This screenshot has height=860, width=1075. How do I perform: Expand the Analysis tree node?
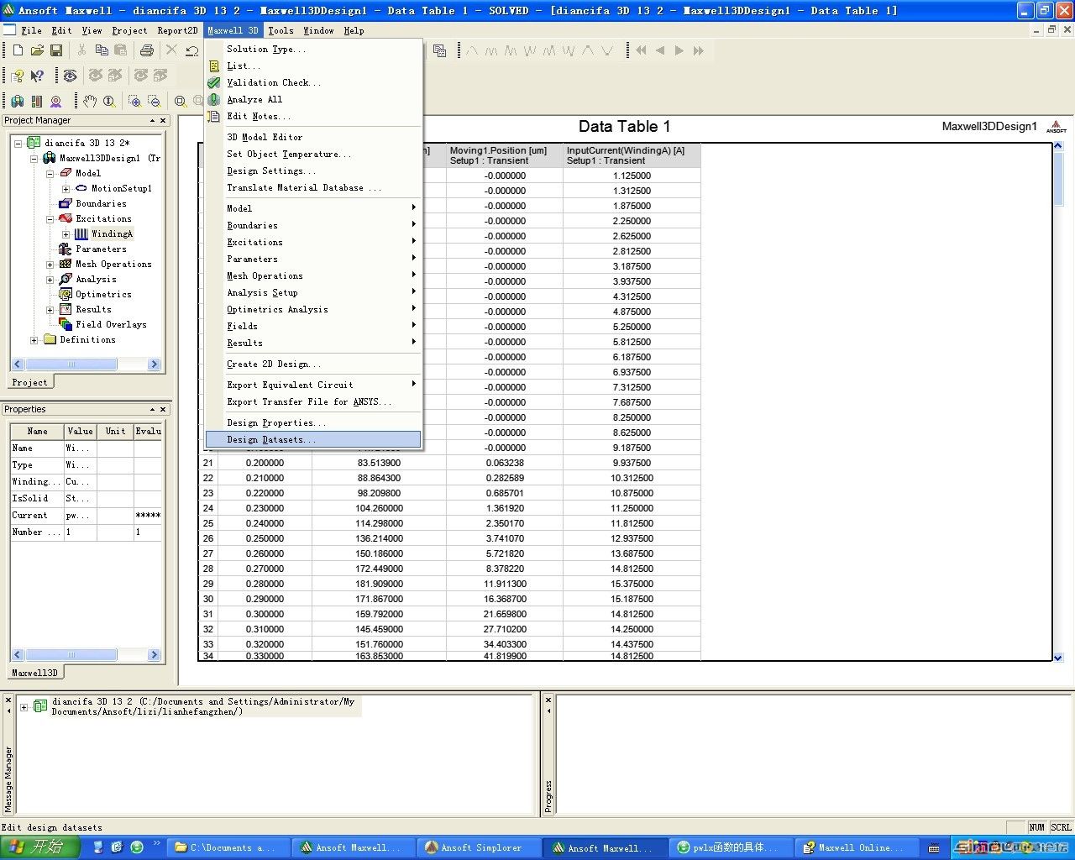coord(50,280)
